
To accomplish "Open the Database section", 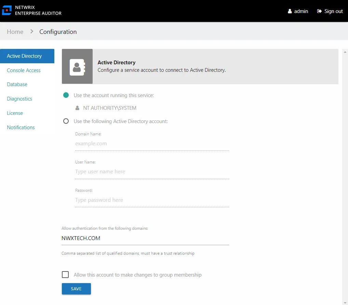I will (x=17, y=84).
